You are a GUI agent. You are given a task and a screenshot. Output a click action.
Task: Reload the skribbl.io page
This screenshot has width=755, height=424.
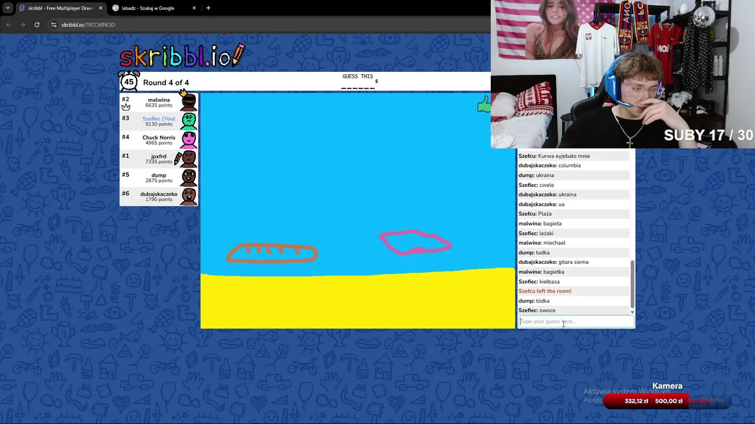coord(37,25)
